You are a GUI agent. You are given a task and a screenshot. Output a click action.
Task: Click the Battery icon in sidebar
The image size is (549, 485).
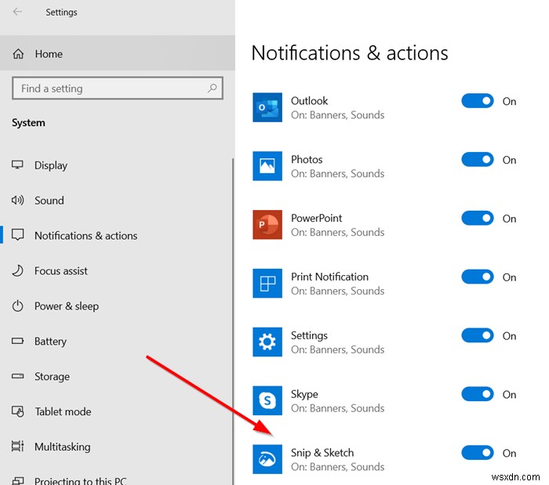click(x=17, y=341)
